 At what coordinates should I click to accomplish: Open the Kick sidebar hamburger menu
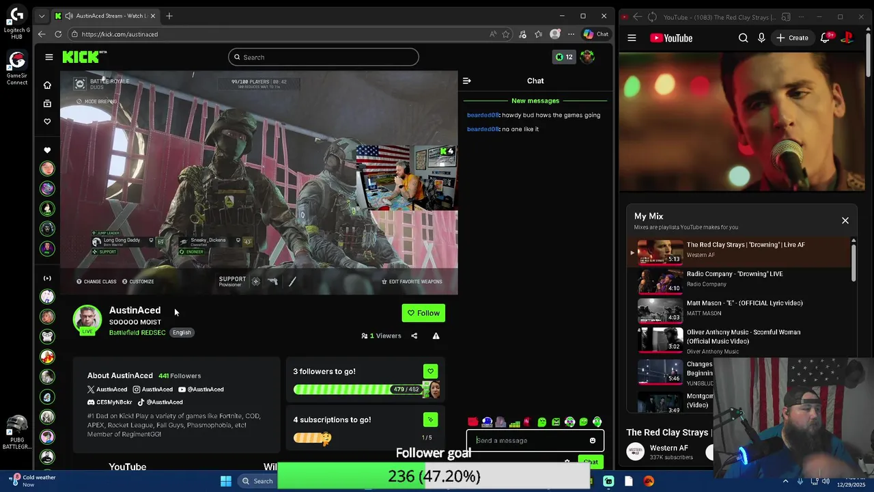click(48, 57)
